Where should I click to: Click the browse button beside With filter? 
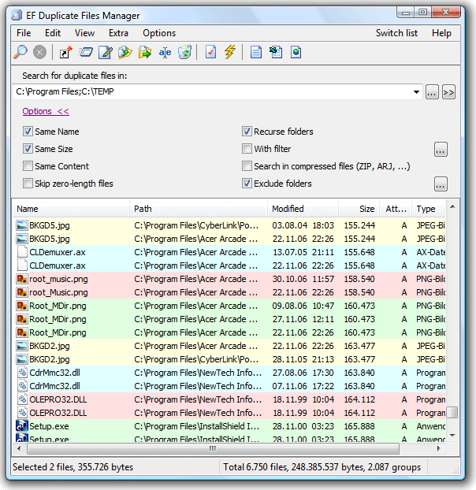coord(441,149)
